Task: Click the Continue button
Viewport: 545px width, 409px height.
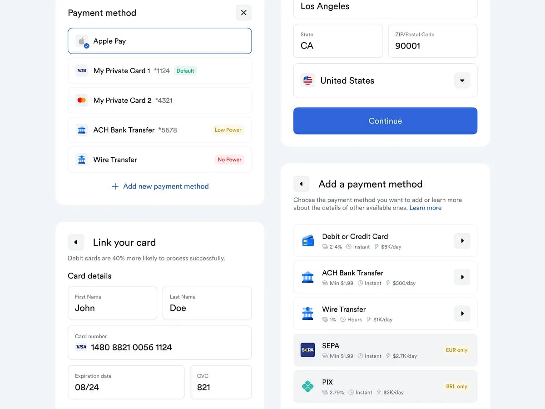Action: point(385,121)
